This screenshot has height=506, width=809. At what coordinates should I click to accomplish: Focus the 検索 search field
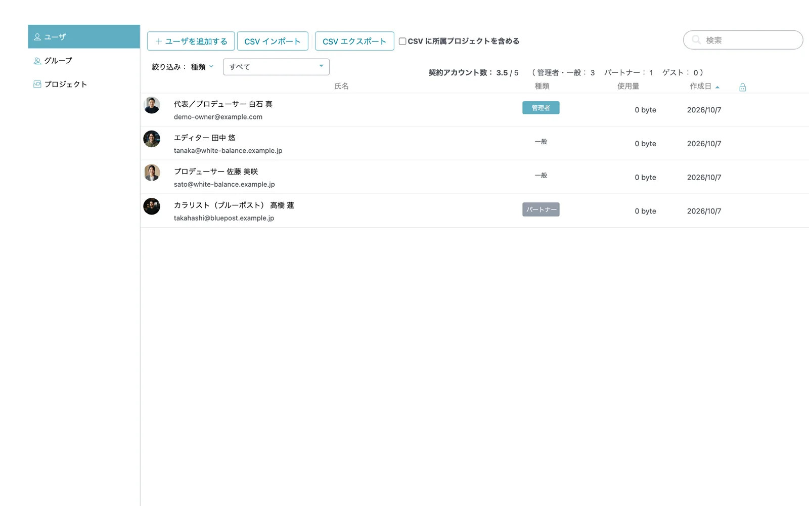click(743, 40)
